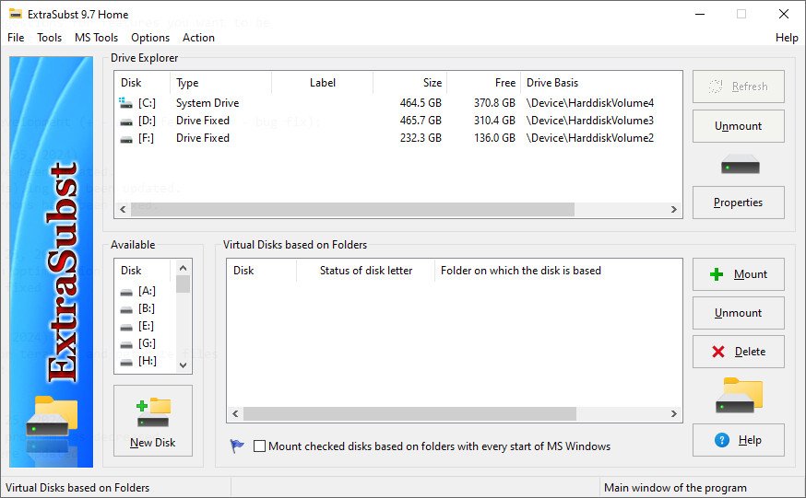Click '\Device\HarddiskVolume2' drive basis
This screenshot has width=806, height=498.
click(590, 137)
